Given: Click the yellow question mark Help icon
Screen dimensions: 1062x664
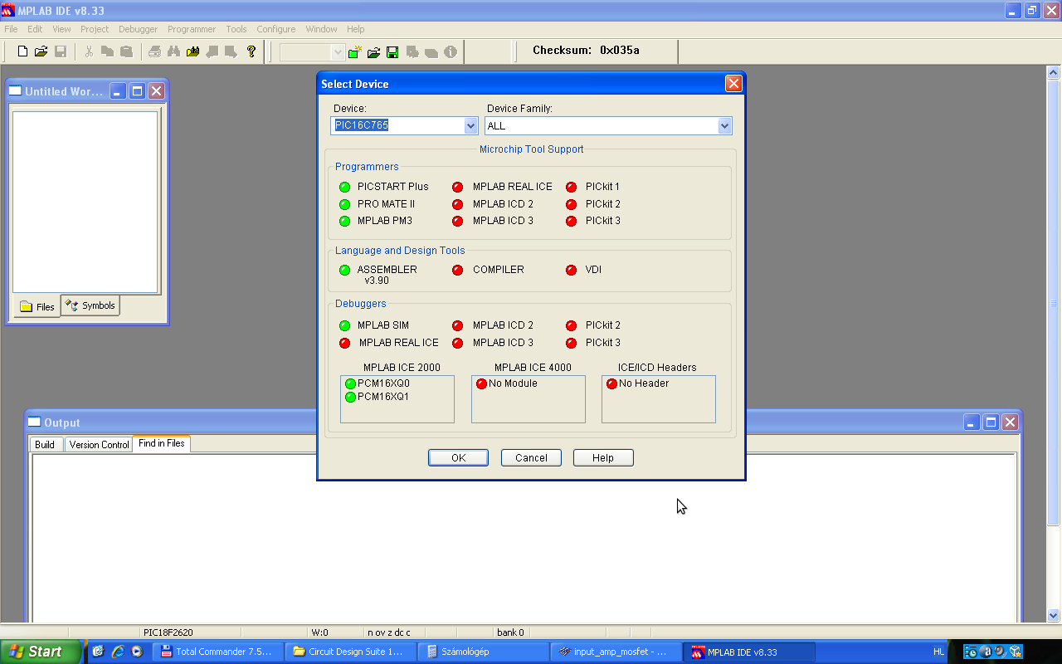Looking at the screenshot, I should pyautogui.click(x=251, y=51).
